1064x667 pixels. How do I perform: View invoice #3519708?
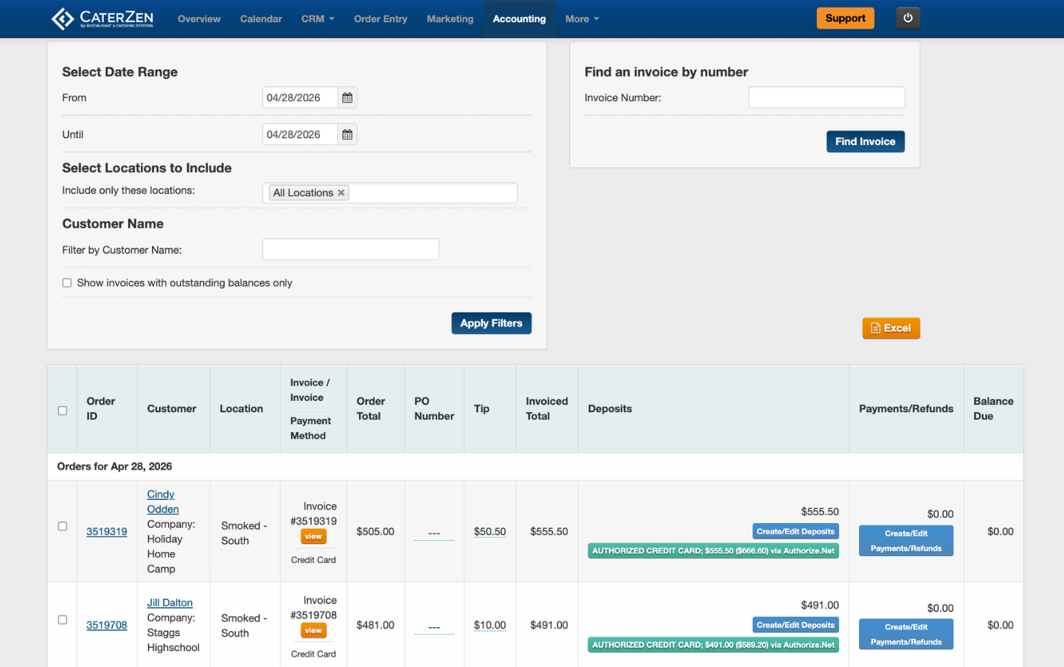tap(313, 631)
